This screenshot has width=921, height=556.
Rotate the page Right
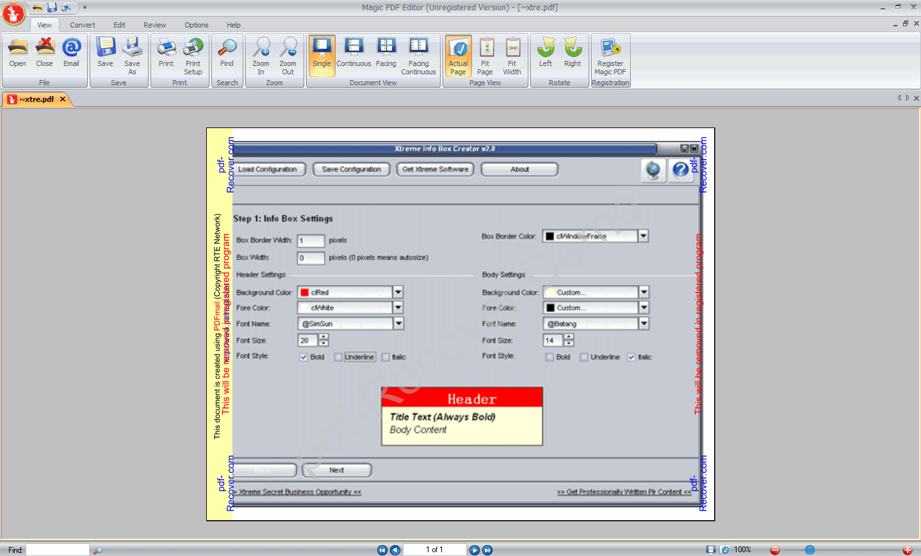(573, 53)
